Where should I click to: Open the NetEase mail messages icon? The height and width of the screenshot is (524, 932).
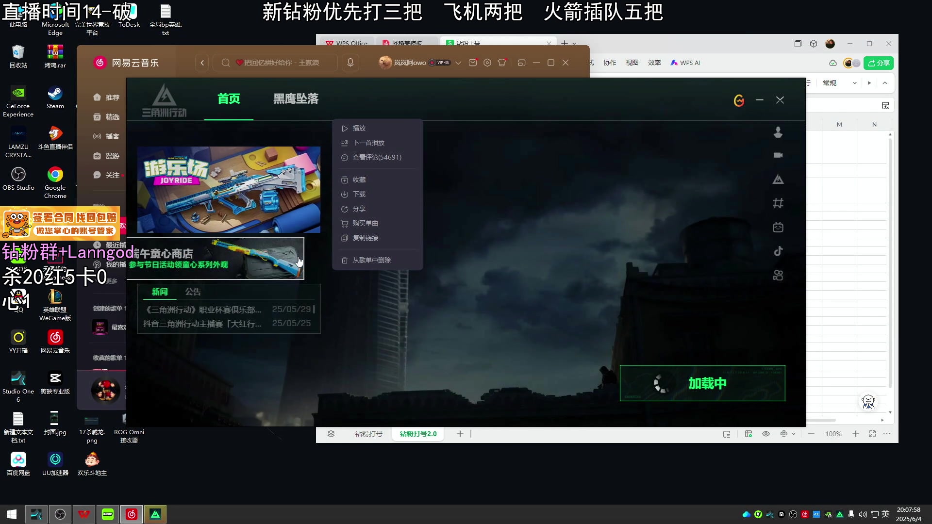[x=473, y=63]
